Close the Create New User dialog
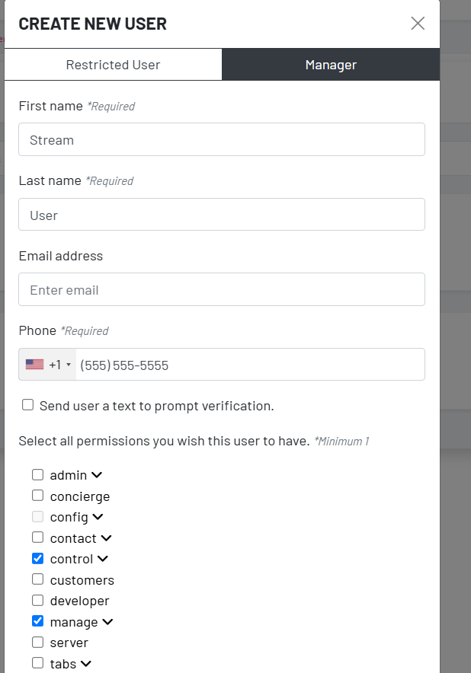 click(418, 24)
